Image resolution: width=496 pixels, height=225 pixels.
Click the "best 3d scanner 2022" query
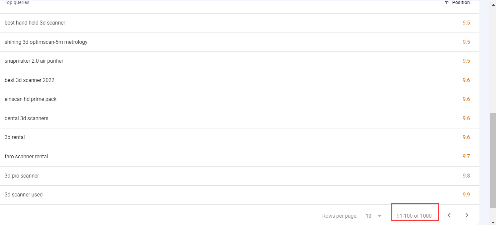[30, 80]
